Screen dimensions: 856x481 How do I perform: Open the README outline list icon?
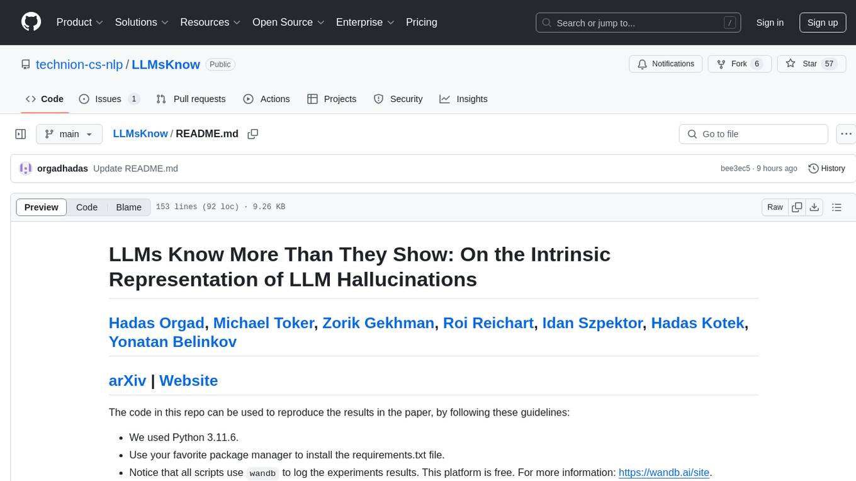click(836, 207)
